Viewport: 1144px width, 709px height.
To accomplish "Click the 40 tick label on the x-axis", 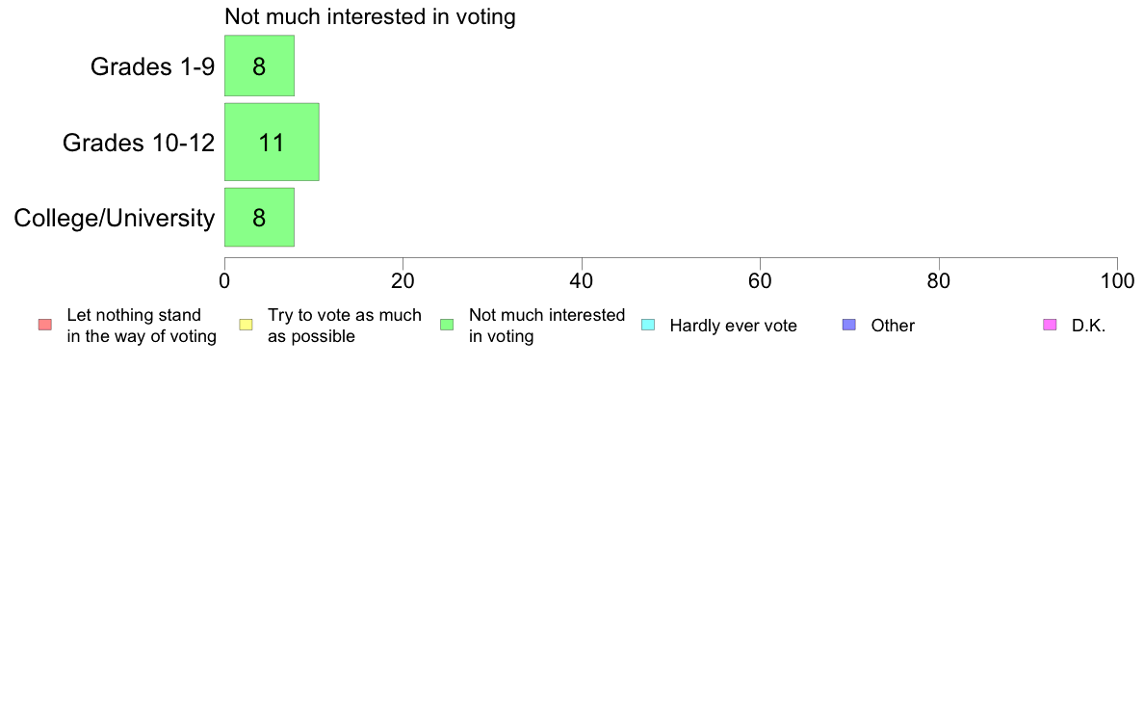I will 582,280.
